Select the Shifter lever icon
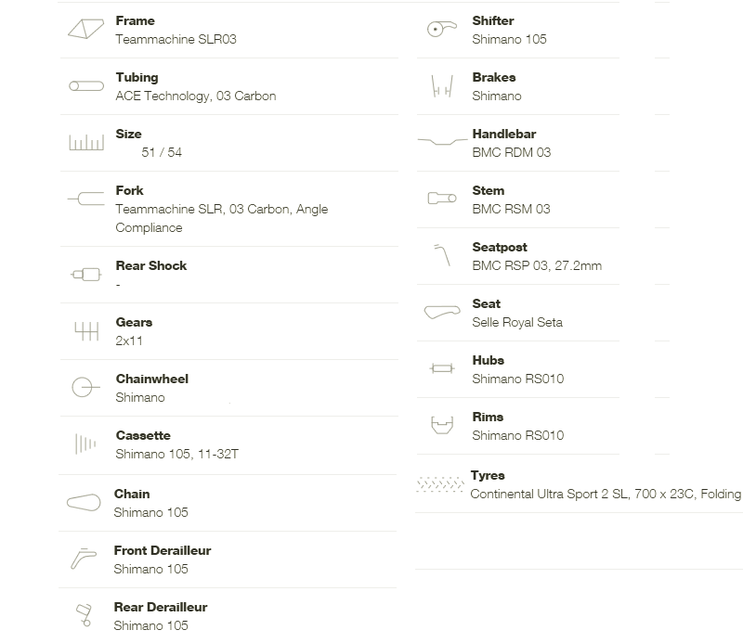 (x=442, y=29)
